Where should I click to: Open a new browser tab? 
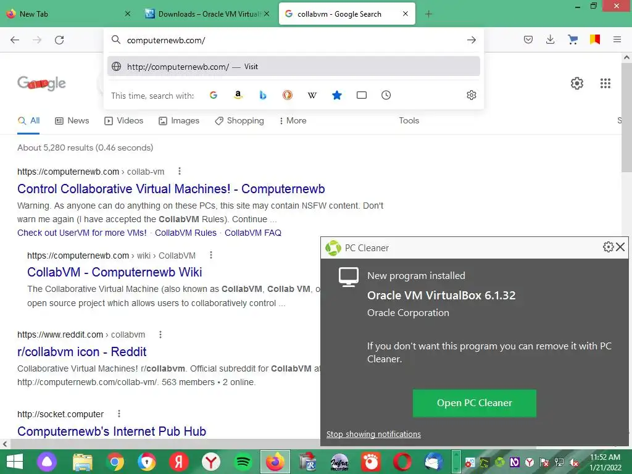point(428,14)
